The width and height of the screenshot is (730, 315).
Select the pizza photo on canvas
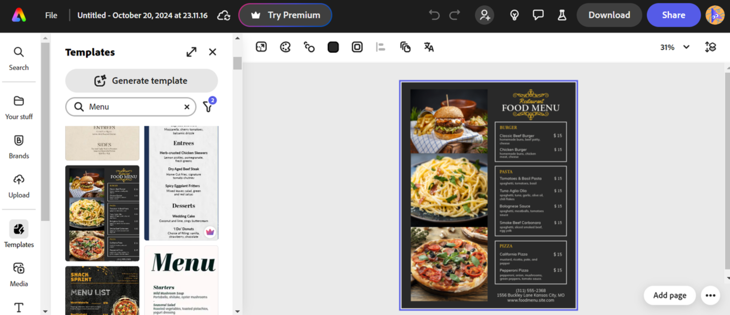tap(449, 264)
